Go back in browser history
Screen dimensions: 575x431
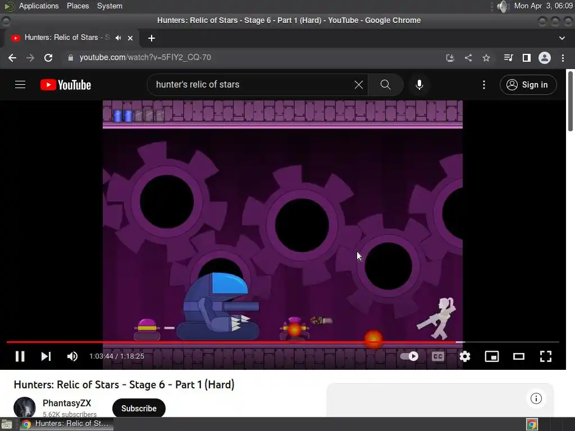pos(12,58)
